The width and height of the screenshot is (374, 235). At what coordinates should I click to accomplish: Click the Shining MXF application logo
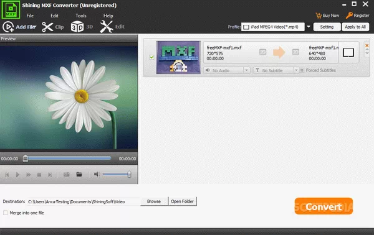[x=11, y=9]
